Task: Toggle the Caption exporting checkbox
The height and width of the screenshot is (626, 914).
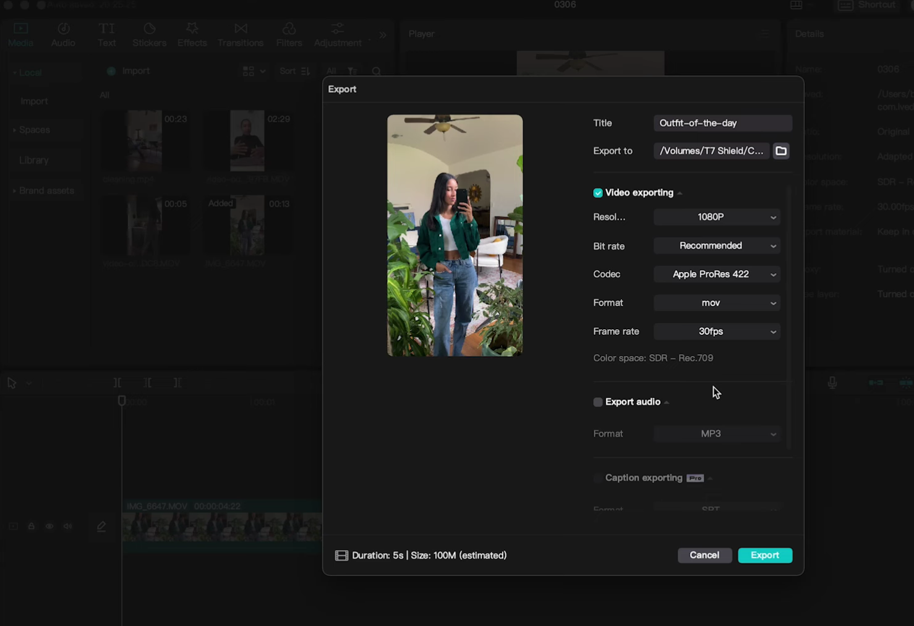Action: [598, 478]
